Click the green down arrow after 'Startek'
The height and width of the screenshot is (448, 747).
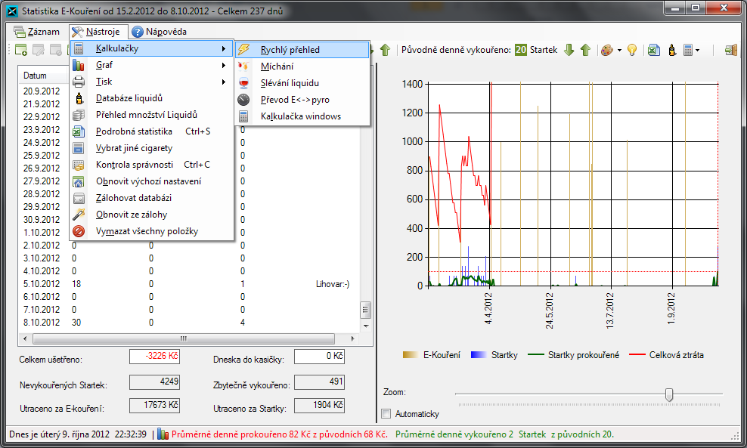click(569, 50)
